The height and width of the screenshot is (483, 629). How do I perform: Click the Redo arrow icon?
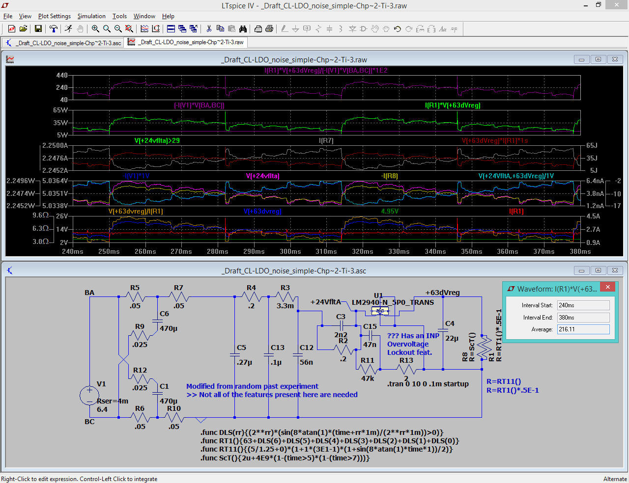click(x=409, y=29)
